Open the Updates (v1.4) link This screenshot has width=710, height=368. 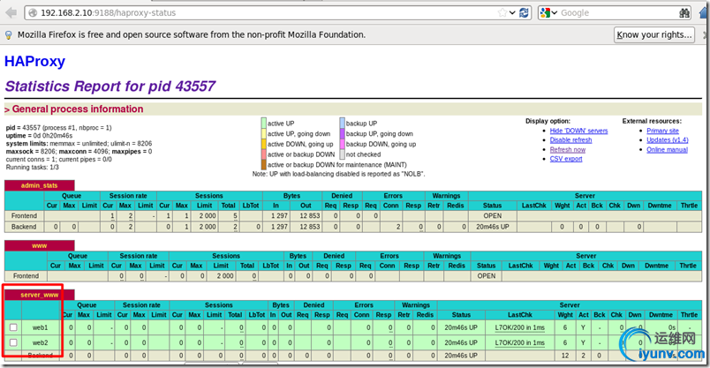pos(668,139)
